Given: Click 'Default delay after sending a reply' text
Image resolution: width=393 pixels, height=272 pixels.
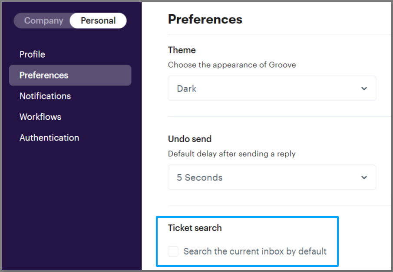Looking at the screenshot, I should (x=231, y=154).
